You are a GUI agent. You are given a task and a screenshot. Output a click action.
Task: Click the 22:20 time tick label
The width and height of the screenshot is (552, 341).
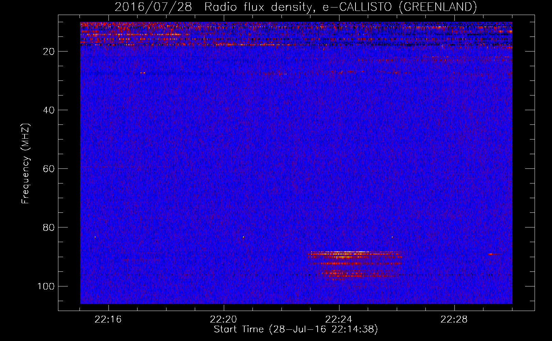pos(223,320)
